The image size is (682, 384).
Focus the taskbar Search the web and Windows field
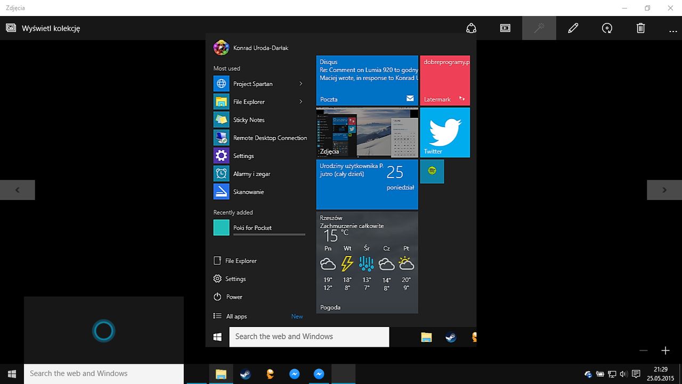tap(104, 374)
